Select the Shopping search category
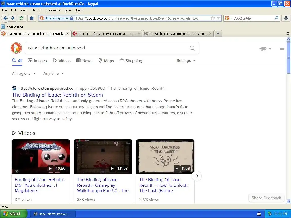This screenshot has height=218, width=291. [x=131, y=61]
